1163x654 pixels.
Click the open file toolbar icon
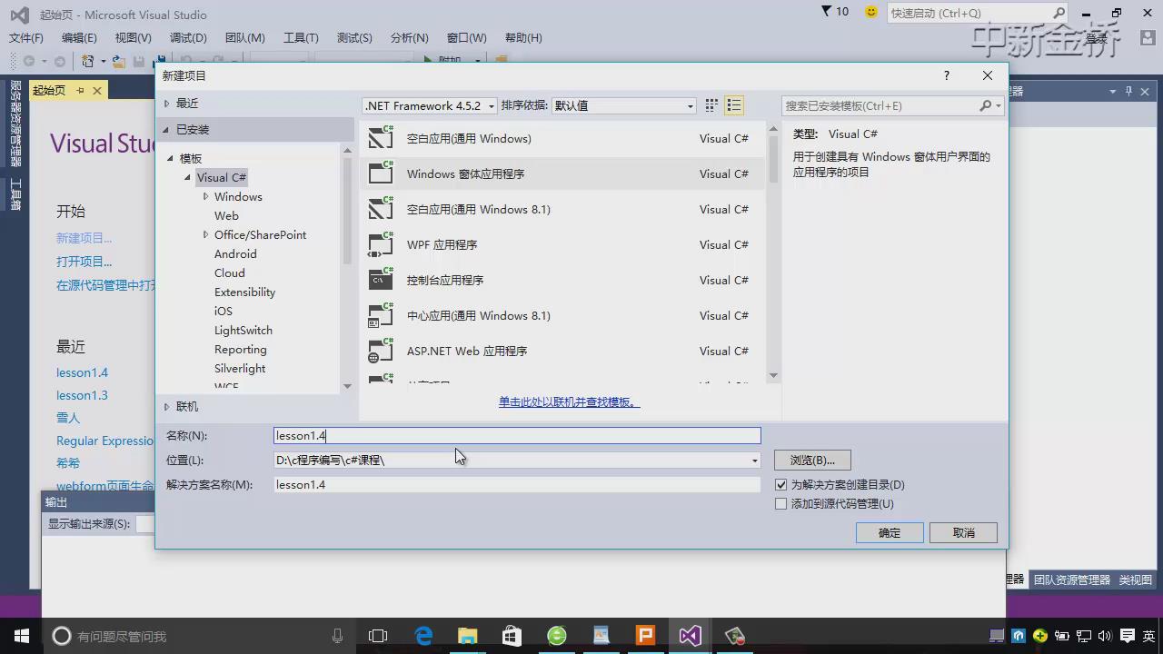[119, 61]
